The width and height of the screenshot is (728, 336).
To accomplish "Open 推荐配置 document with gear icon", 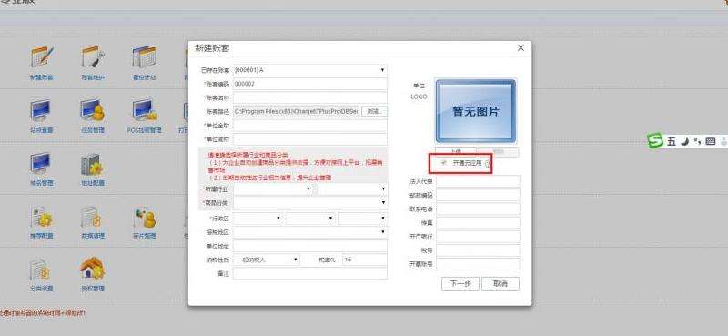I will (42, 217).
